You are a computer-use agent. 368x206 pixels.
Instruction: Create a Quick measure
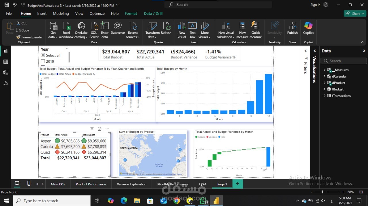(256, 30)
